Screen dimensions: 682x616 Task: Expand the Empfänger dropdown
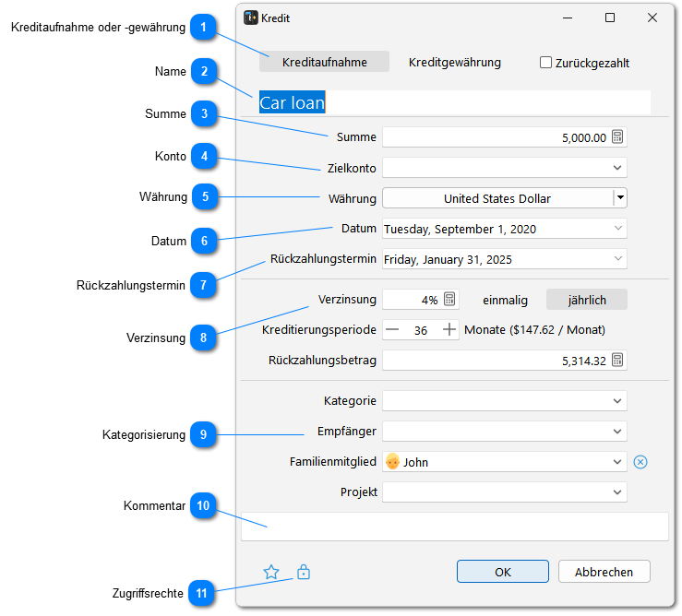pos(617,432)
